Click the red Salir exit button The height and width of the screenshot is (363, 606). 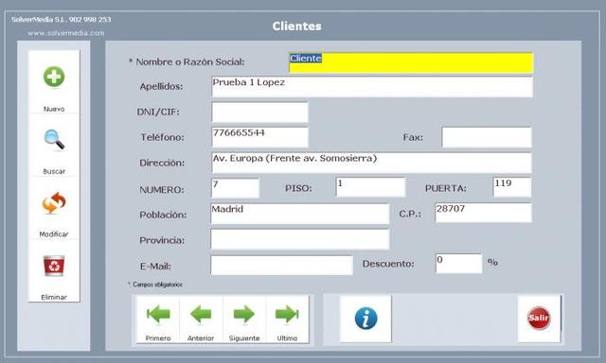click(539, 318)
